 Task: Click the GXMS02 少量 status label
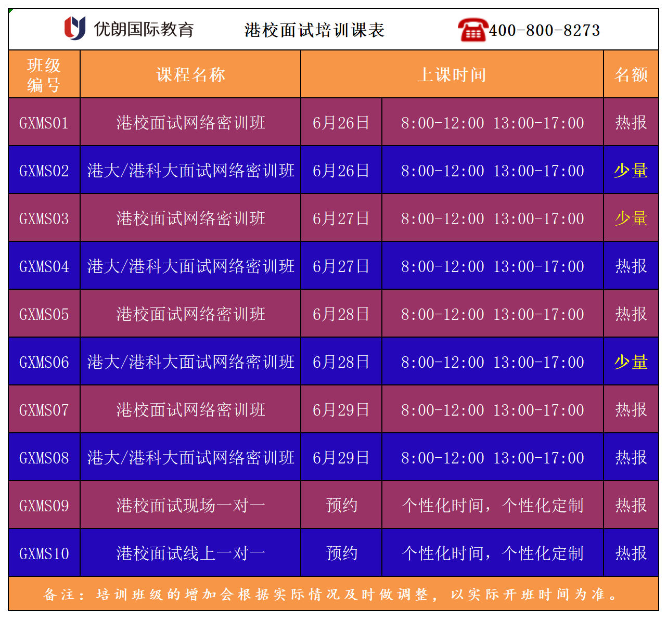[x=631, y=170]
